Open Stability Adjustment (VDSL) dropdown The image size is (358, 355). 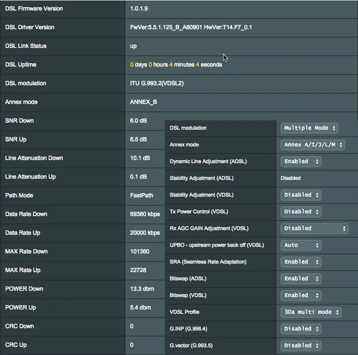click(x=301, y=195)
